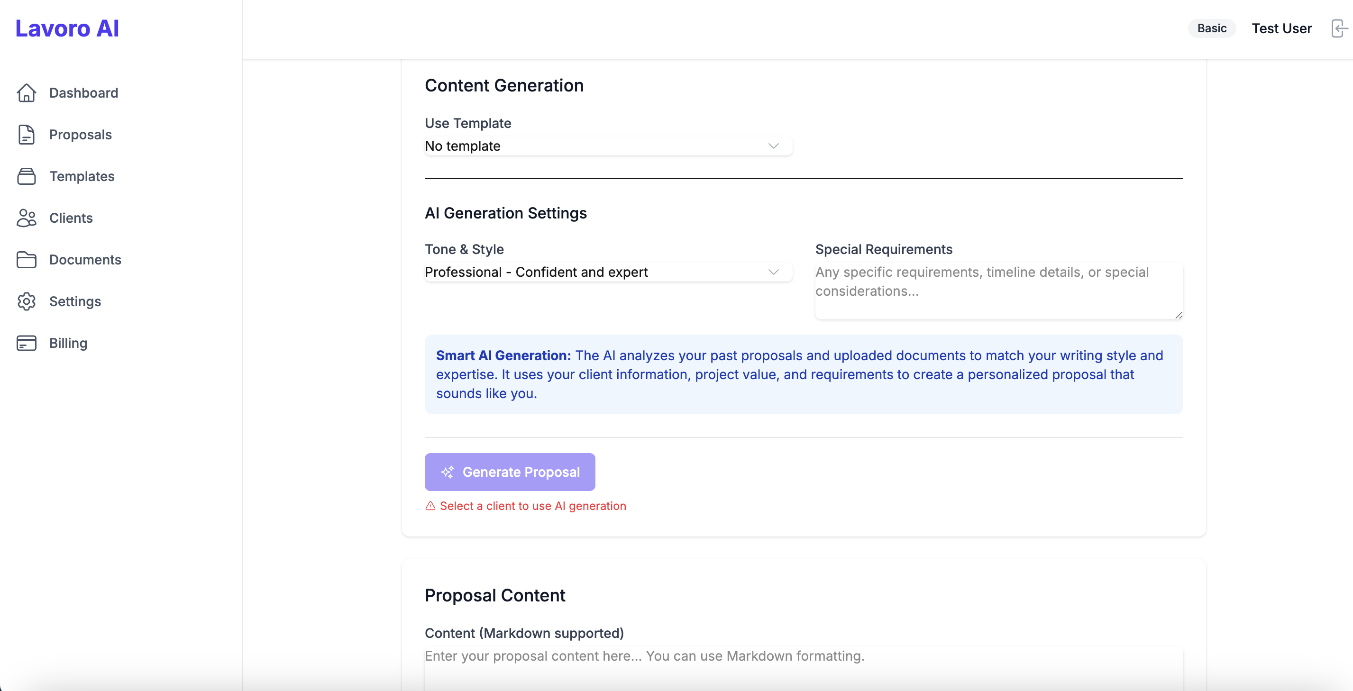Click the Generate Proposal button
Image resolution: width=1353 pixels, height=691 pixels.
click(509, 472)
